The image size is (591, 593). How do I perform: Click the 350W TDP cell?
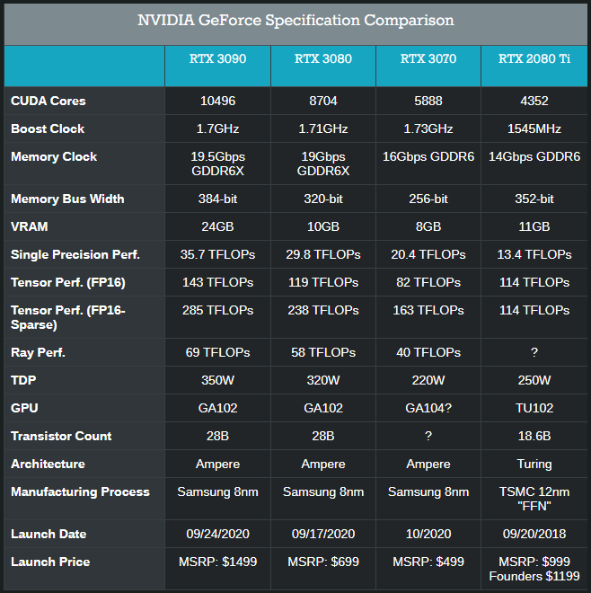click(217, 380)
